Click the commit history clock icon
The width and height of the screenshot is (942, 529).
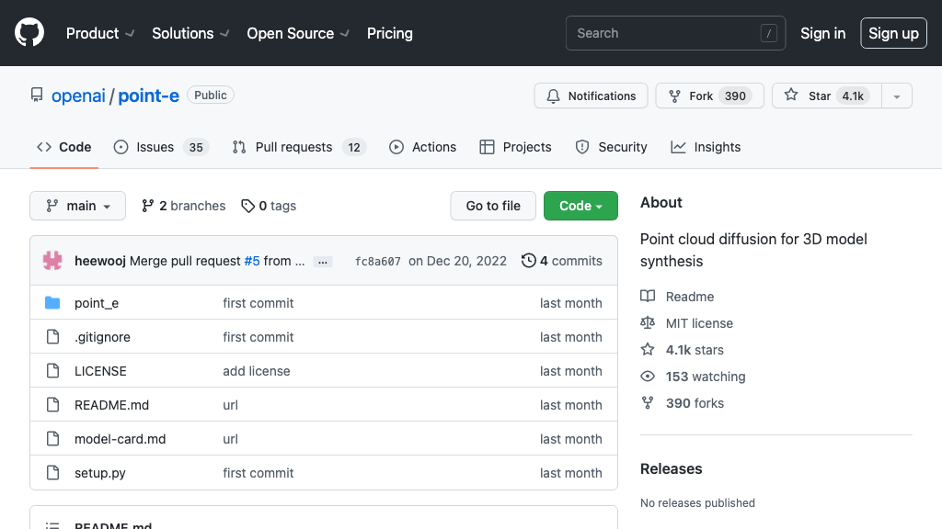point(528,261)
